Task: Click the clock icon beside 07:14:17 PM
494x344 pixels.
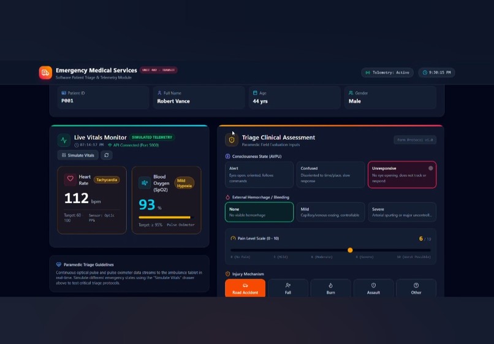Action: click(76, 145)
